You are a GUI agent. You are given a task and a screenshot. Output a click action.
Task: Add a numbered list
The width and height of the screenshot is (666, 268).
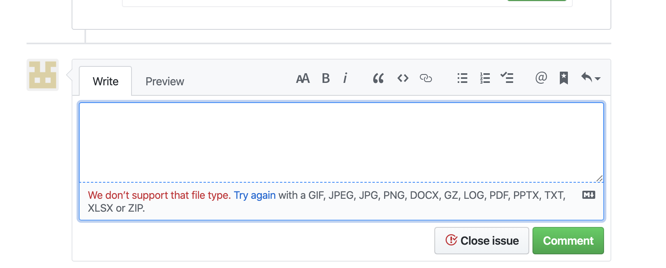485,78
